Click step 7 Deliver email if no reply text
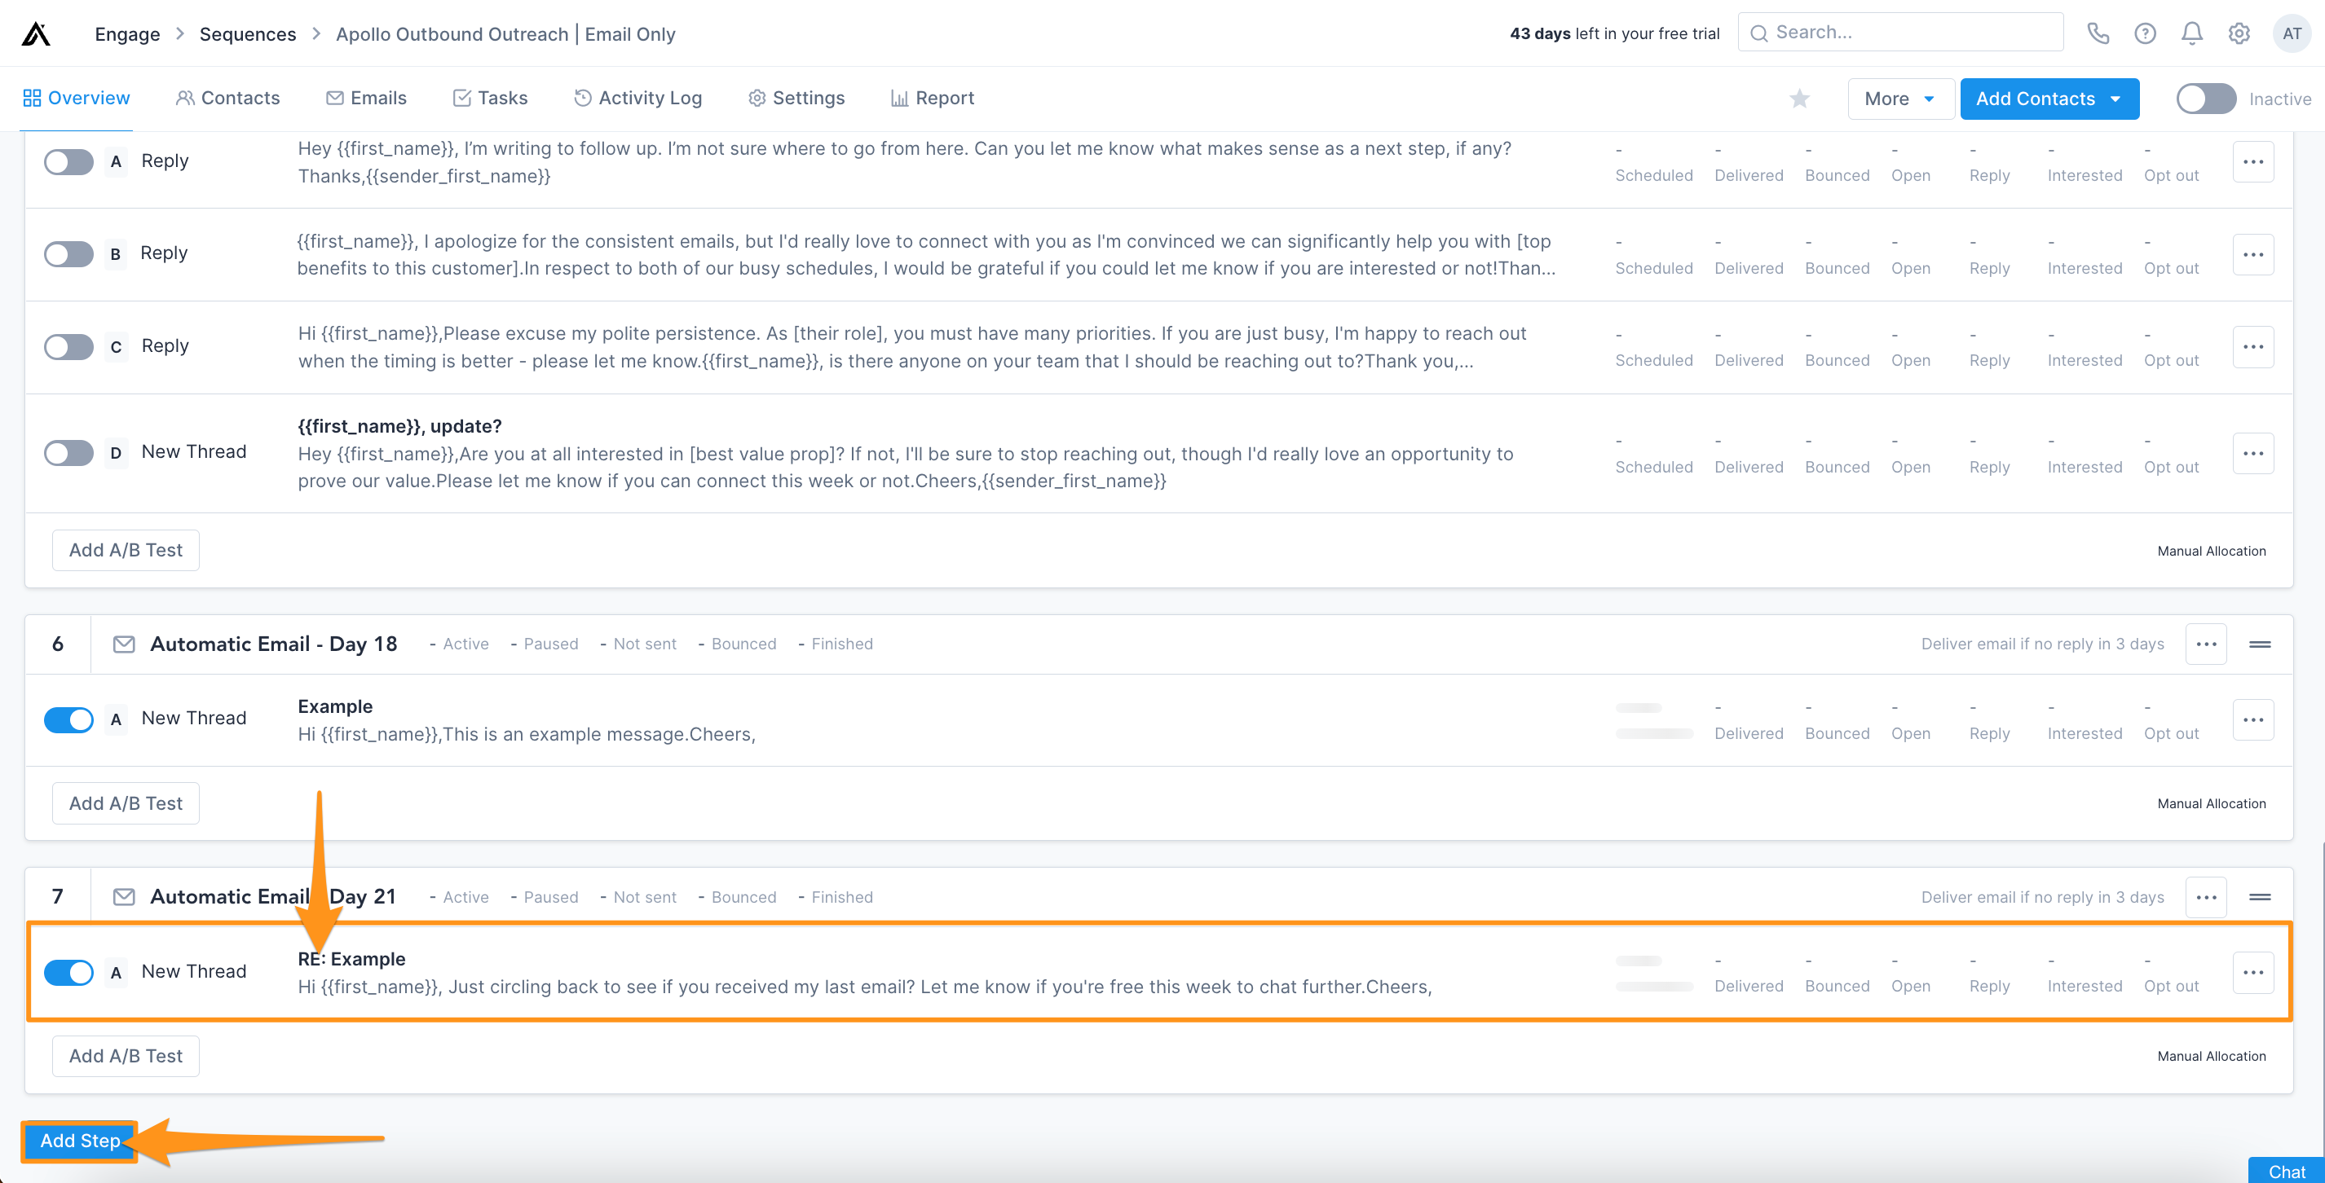Viewport: 2325px width, 1183px height. pos(2042,897)
